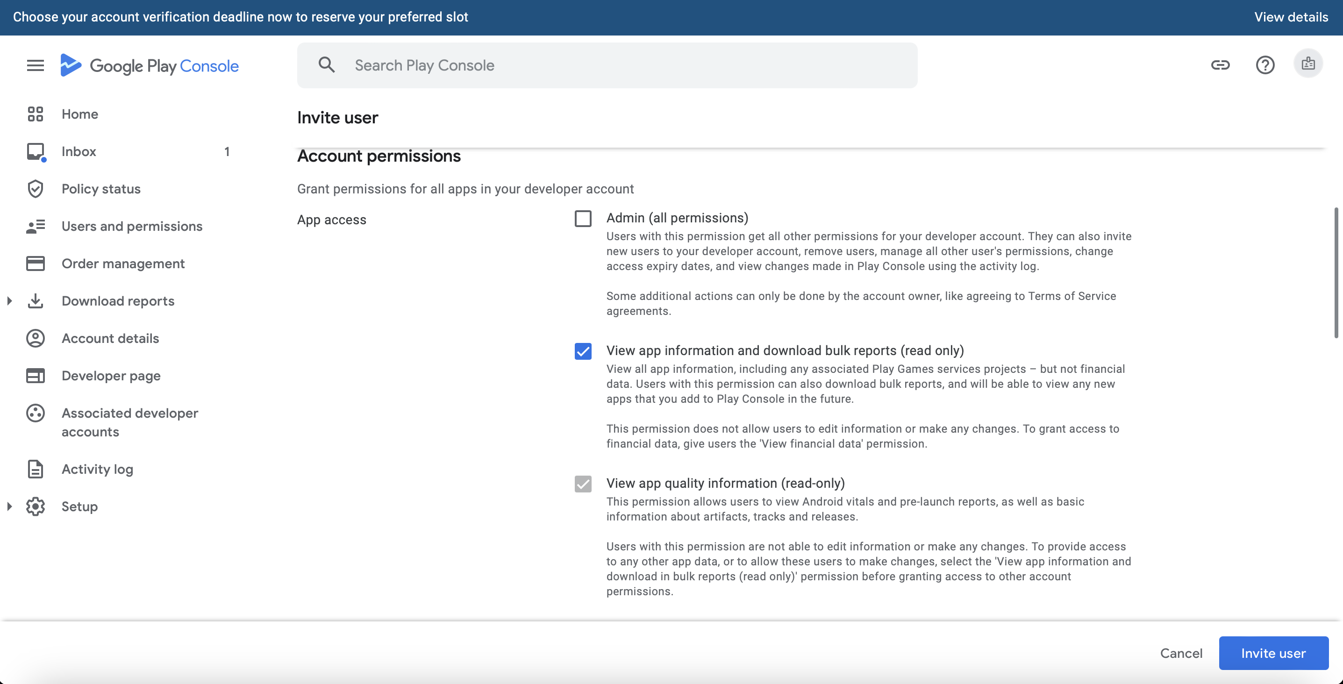Viewport: 1343px width, 684px height.
Task: Click View details in top banner
Action: tap(1291, 17)
